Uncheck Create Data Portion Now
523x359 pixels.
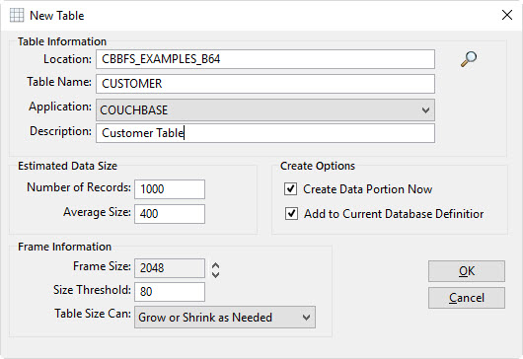click(x=290, y=189)
